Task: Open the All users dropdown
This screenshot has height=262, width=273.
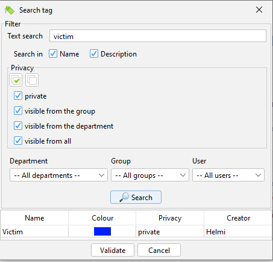Action: (228, 175)
